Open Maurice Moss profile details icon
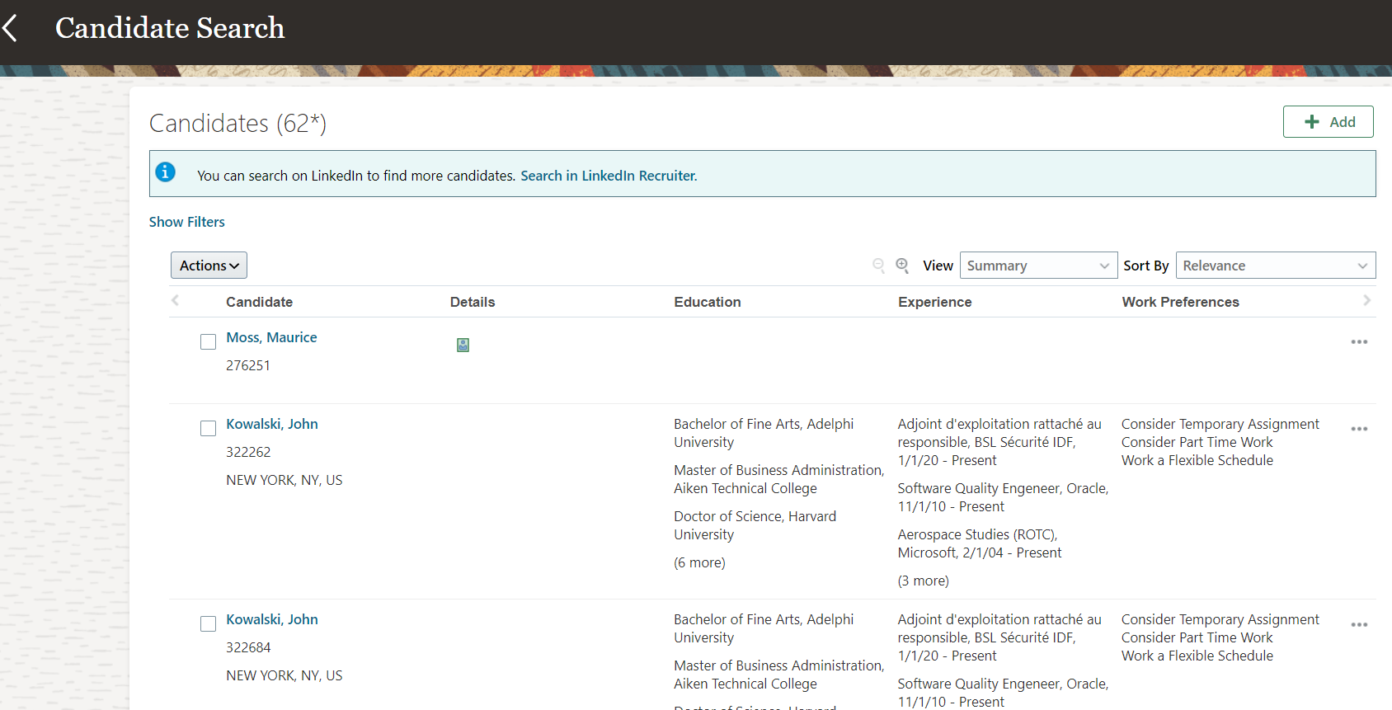Viewport: 1392px width, 710px height. pyautogui.click(x=463, y=345)
